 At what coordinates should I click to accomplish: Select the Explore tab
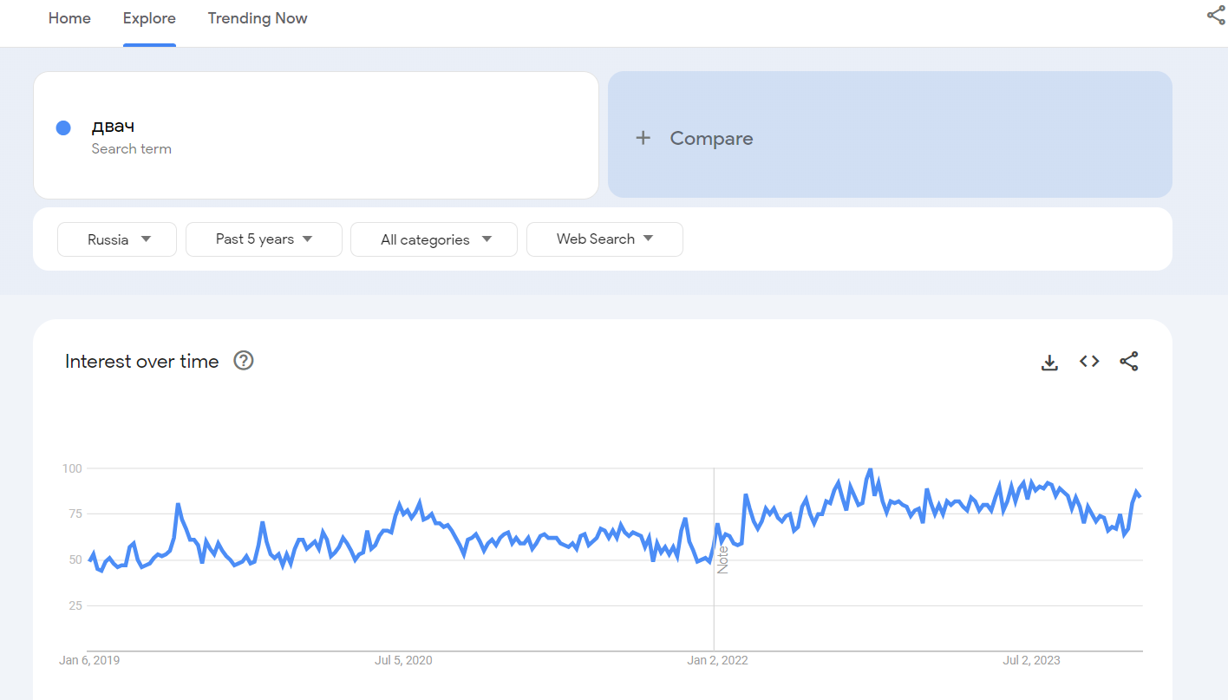coord(149,18)
